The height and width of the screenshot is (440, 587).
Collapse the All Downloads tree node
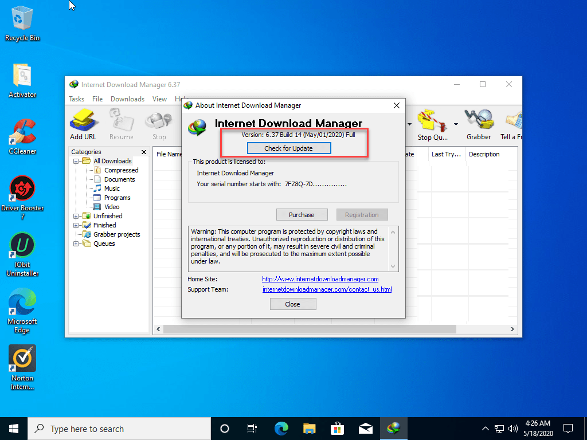[x=76, y=161]
